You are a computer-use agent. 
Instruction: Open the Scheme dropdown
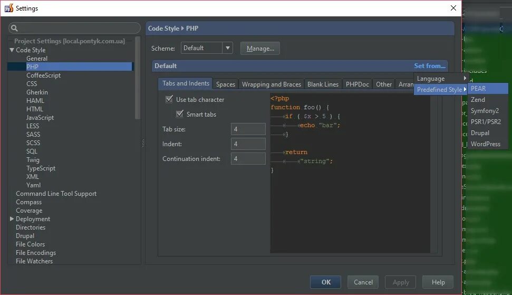[x=207, y=48]
